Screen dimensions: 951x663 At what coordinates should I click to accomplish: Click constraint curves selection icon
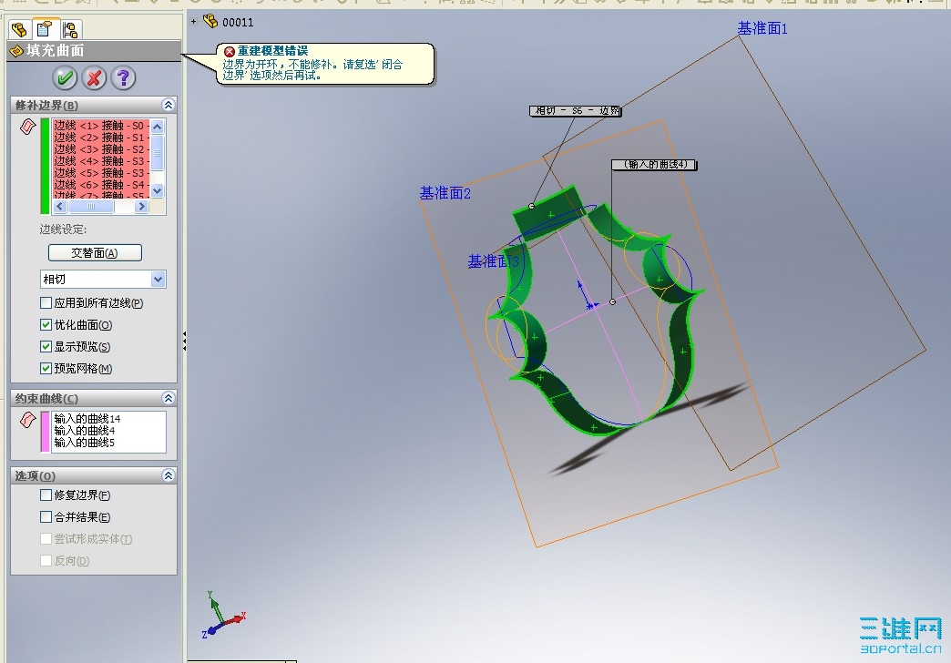pyautogui.click(x=27, y=420)
